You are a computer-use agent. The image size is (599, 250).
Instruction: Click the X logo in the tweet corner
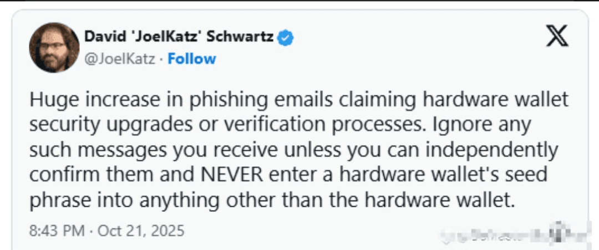(x=557, y=35)
